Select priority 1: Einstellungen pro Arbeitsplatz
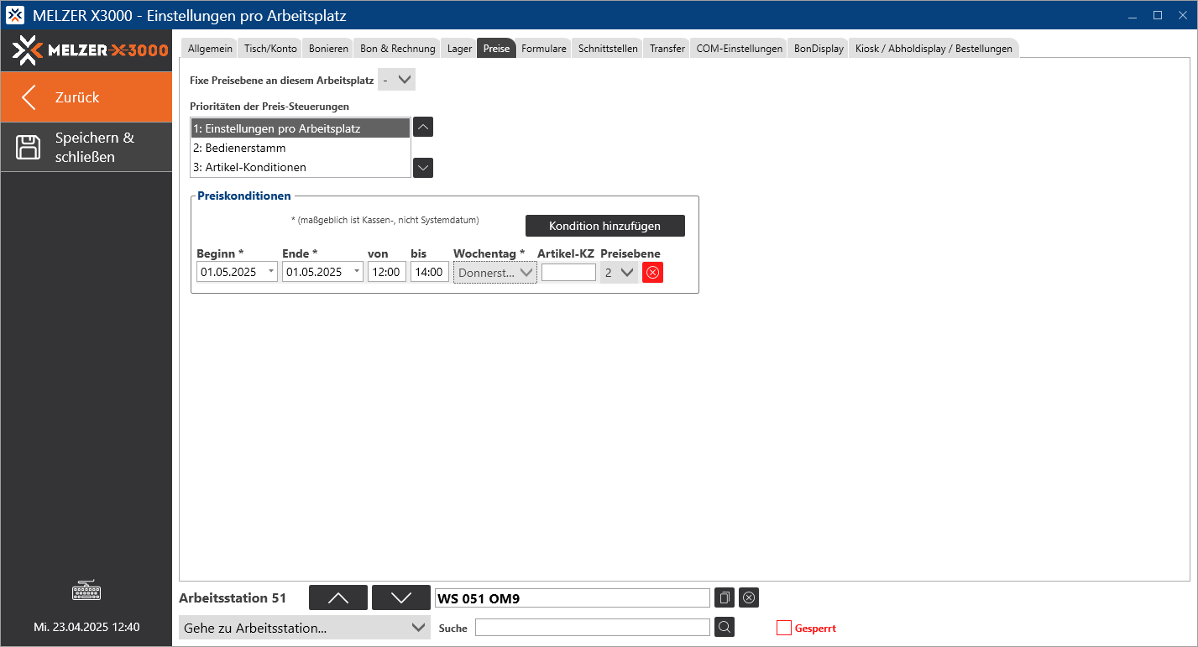Viewport: 1198px width, 647px height. coord(301,128)
